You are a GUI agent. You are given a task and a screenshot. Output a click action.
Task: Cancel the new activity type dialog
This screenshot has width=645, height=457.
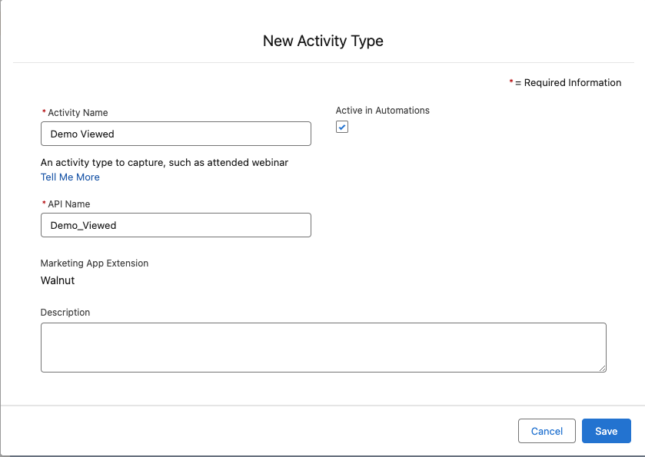547,431
